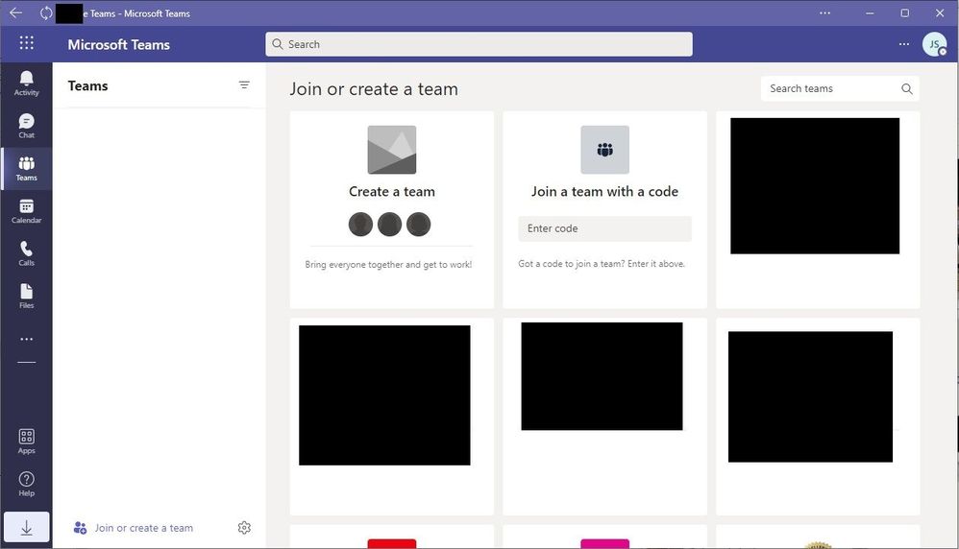Minimize the Teams window

point(869,12)
